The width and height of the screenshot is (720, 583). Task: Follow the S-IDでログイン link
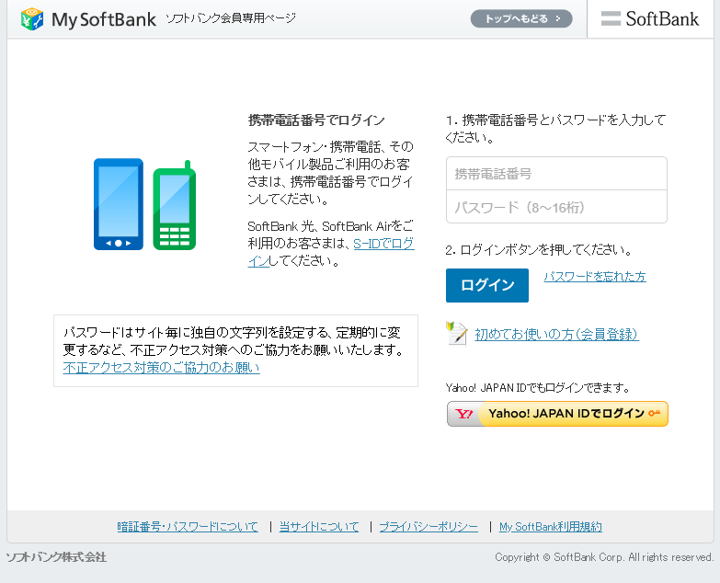[x=383, y=244]
